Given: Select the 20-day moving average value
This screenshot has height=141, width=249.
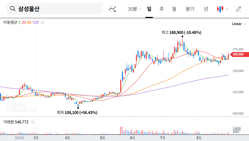Looking at the screenshot, I should click(x=24, y=22).
